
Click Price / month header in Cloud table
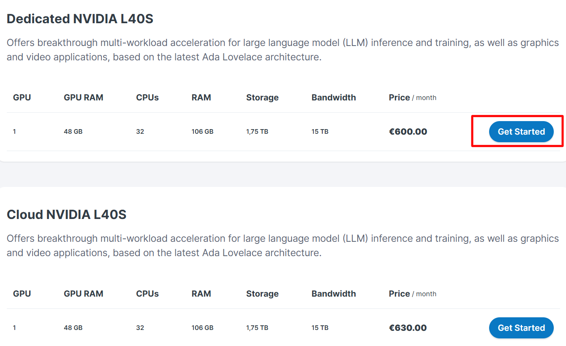[413, 294]
